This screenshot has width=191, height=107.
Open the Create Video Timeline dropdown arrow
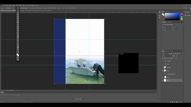pyautogui.click(x=84, y=99)
